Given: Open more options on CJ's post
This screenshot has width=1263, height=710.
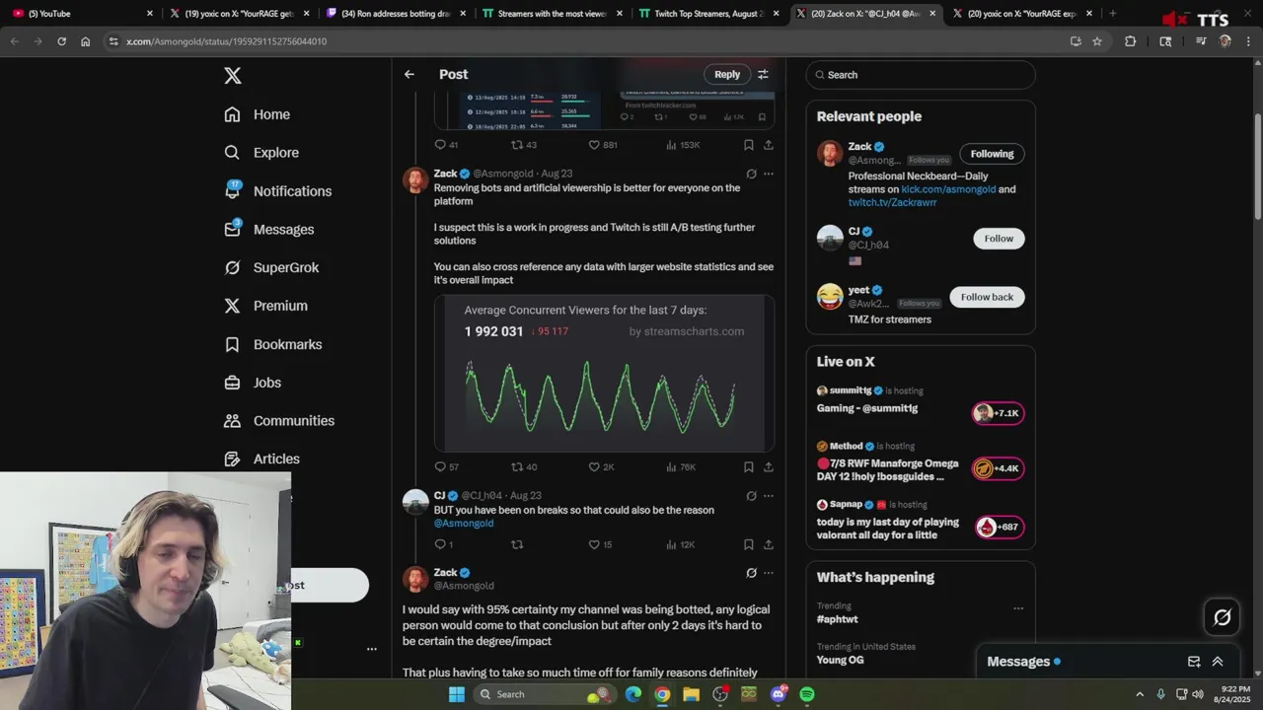Looking at the screenshot, I should click(x=769, y=496).
